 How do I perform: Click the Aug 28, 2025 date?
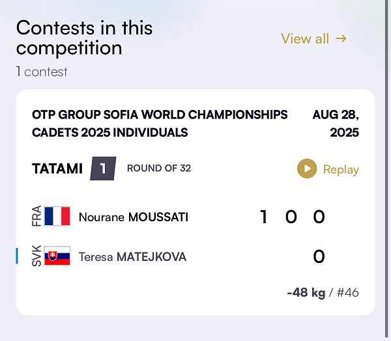tap(336, 123)
